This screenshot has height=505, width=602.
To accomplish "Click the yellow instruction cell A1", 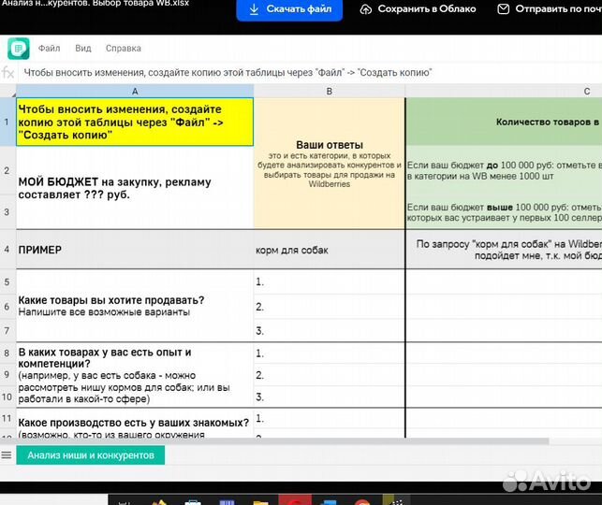I will pyautogui.click(x=135, y=122).
